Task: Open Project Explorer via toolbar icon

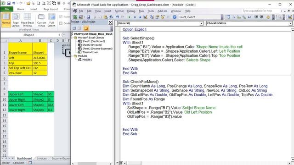Action: tap(152, 17)
